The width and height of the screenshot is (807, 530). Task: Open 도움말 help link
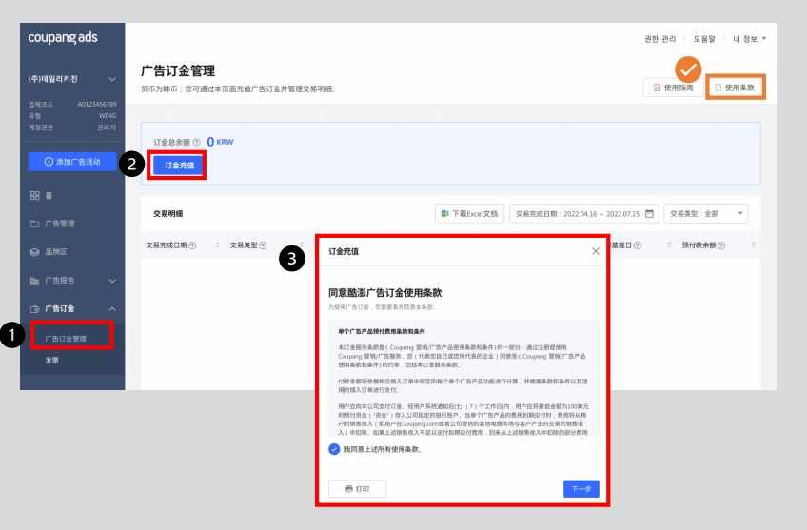(704, 39)
